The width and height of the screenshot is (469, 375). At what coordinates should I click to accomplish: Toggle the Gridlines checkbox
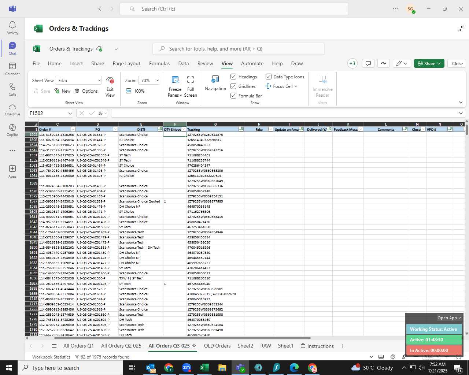click(x=233, y=86)
